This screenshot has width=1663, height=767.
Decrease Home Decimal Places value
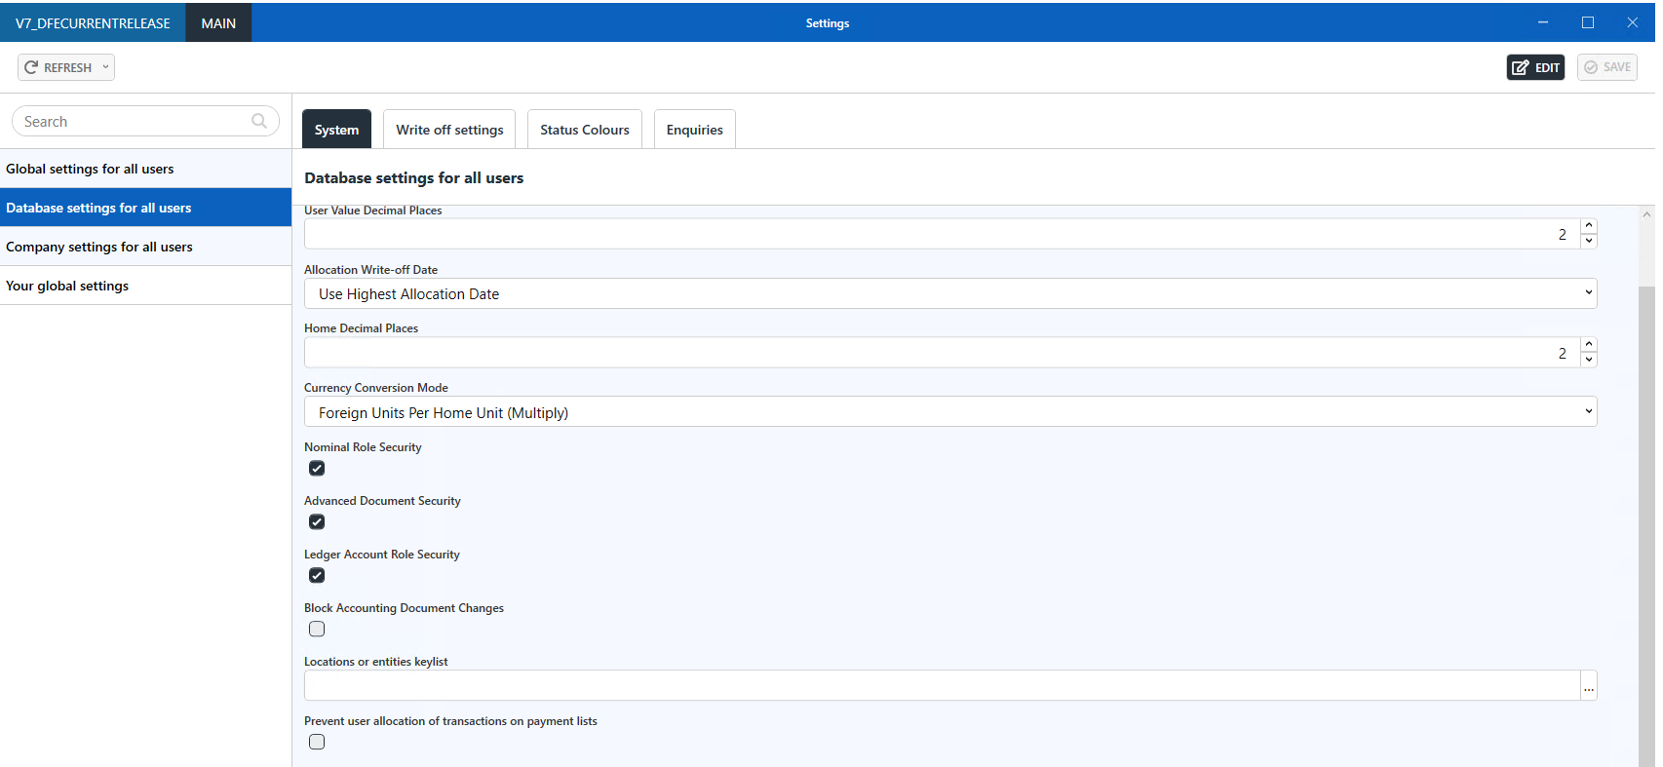tap(1589, 360)
